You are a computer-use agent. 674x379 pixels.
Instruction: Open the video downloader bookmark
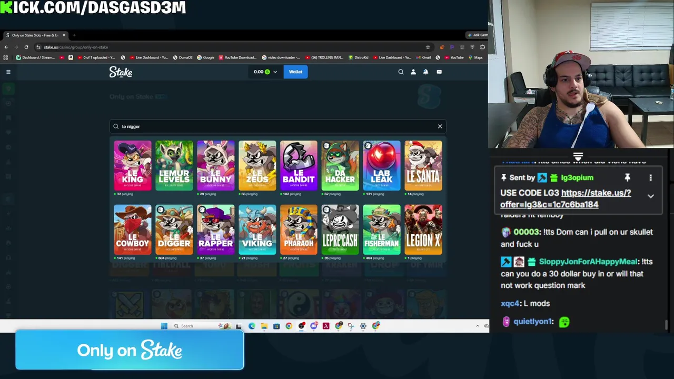click(281, 57)
